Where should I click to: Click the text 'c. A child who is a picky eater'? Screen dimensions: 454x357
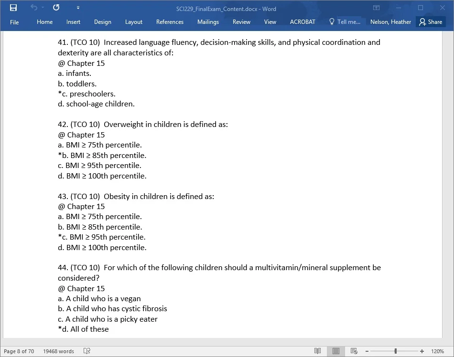[x=108, y=319]
